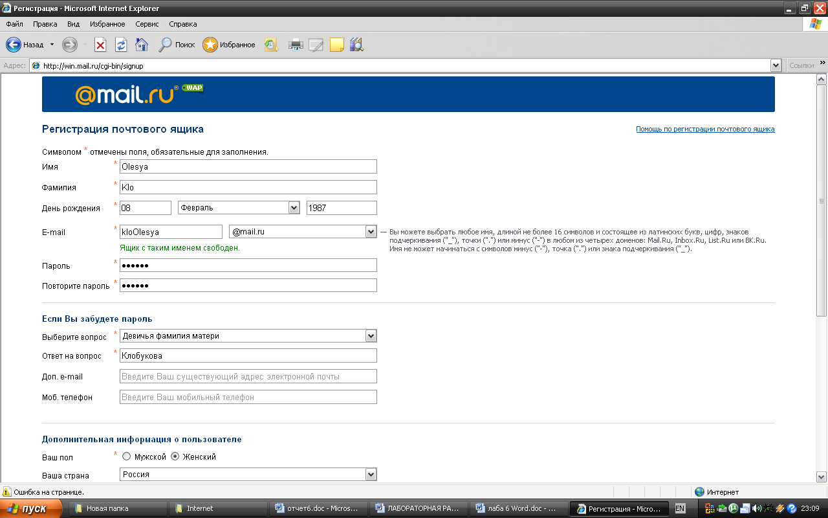
Task: Click the Research books toolbar icon
Action: tap(356, 45)
